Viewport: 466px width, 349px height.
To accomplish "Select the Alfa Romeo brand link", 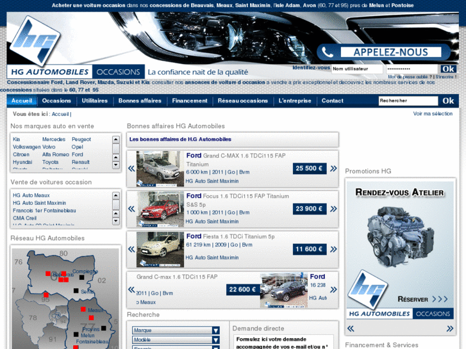I will pyautogui.click(x=56, y=154).
